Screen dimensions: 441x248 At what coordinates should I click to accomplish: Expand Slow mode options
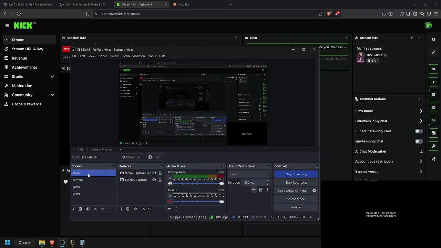coord(421,111)
